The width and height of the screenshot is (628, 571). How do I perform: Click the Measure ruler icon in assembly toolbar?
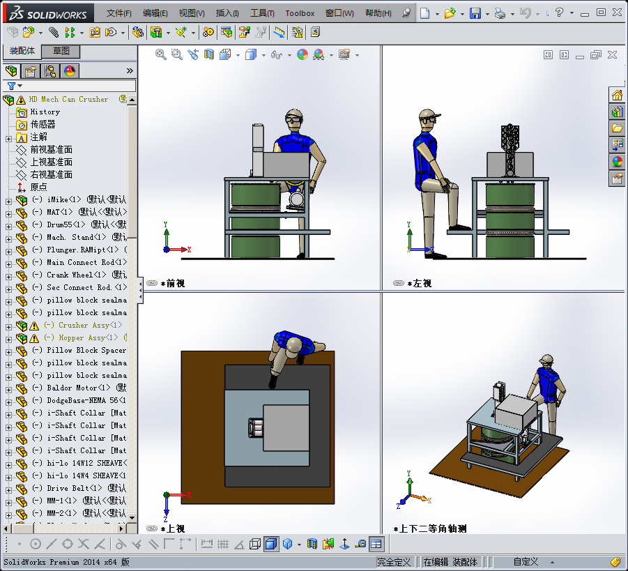pos(279,32)
